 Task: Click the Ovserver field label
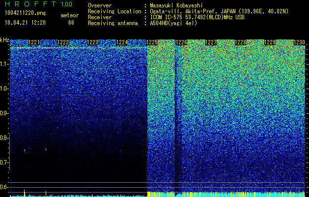click(100, 5)
